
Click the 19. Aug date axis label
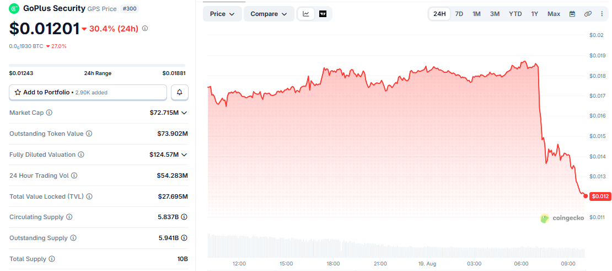[427, 264]
